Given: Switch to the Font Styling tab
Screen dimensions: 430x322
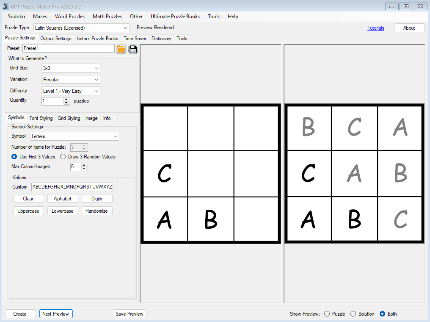Looking at the screenshot, I should 41,118.
